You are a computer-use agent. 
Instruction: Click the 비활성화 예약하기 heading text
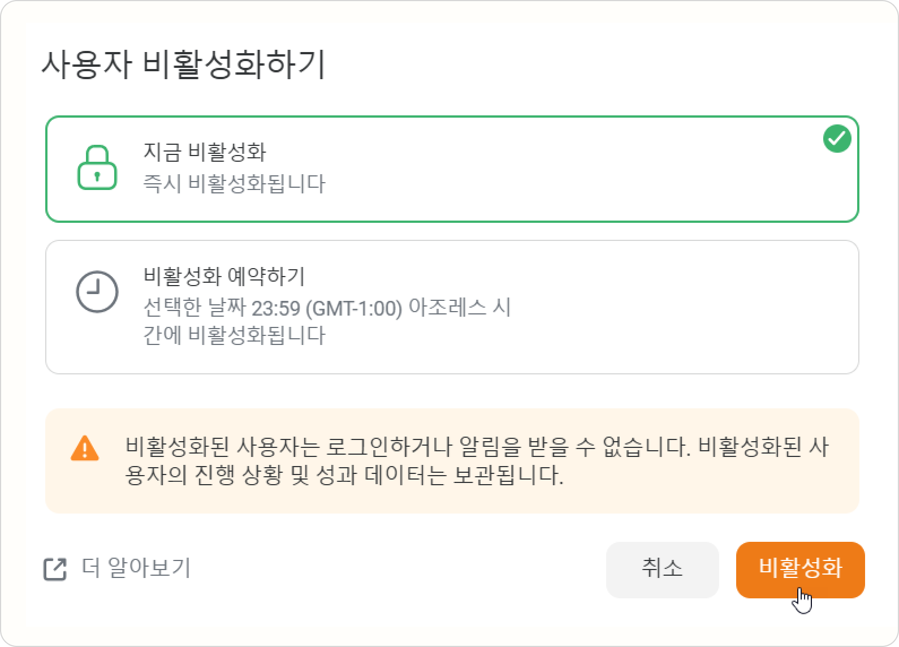click(224, 276)
